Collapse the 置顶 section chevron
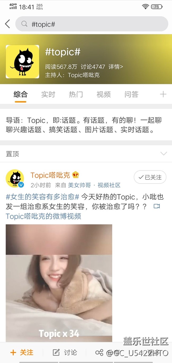The height and width of the screenshot is (363, 172). coord(164,154)
